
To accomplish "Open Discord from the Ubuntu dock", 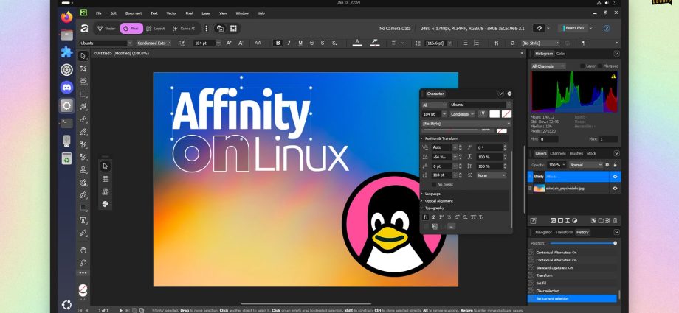I will (x=66, y=88).
